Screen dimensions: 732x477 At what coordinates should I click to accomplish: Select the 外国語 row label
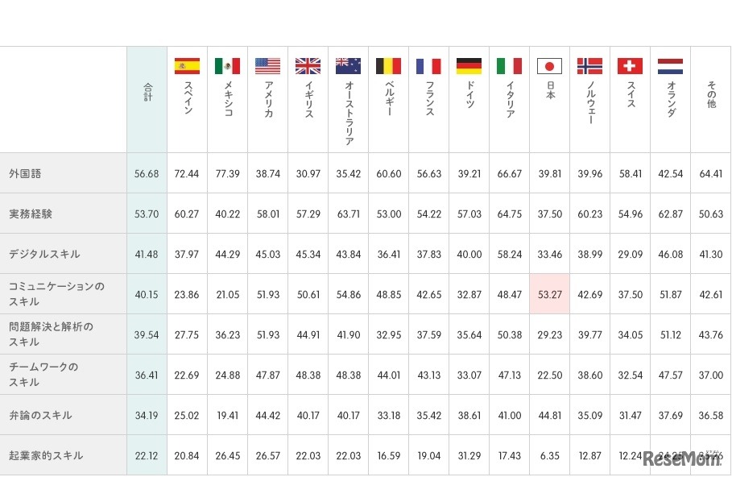(24, 173)
